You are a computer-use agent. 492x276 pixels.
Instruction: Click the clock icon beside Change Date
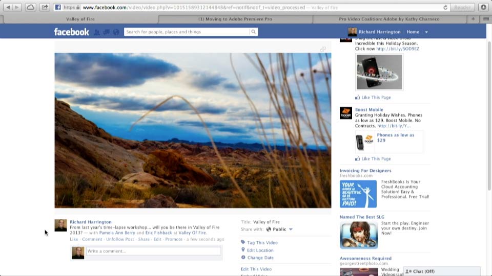pos(243,257)
